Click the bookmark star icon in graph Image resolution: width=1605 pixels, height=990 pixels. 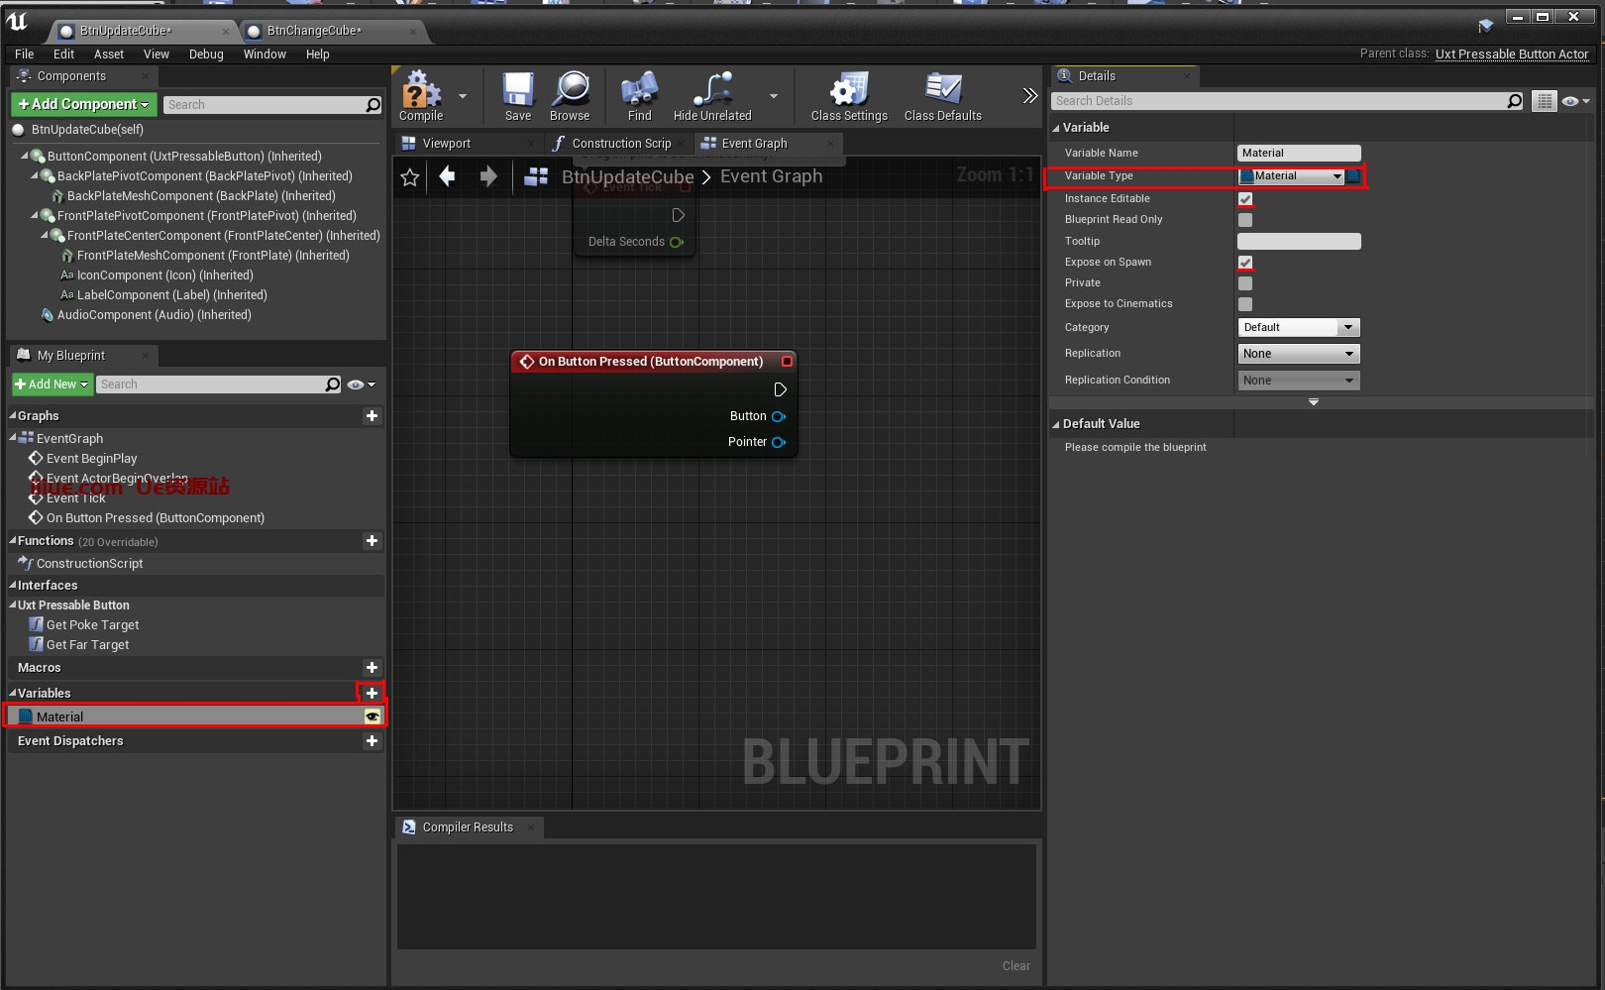[x=410, y=177]
